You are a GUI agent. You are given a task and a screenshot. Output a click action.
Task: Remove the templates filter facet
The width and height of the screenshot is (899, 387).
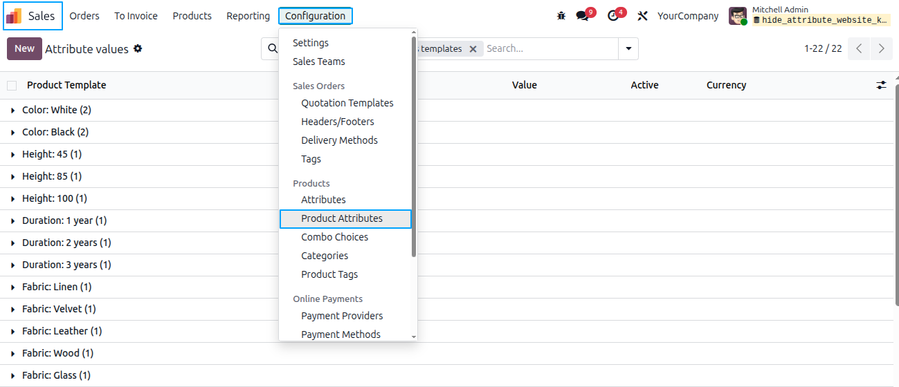tap(473, 49)
